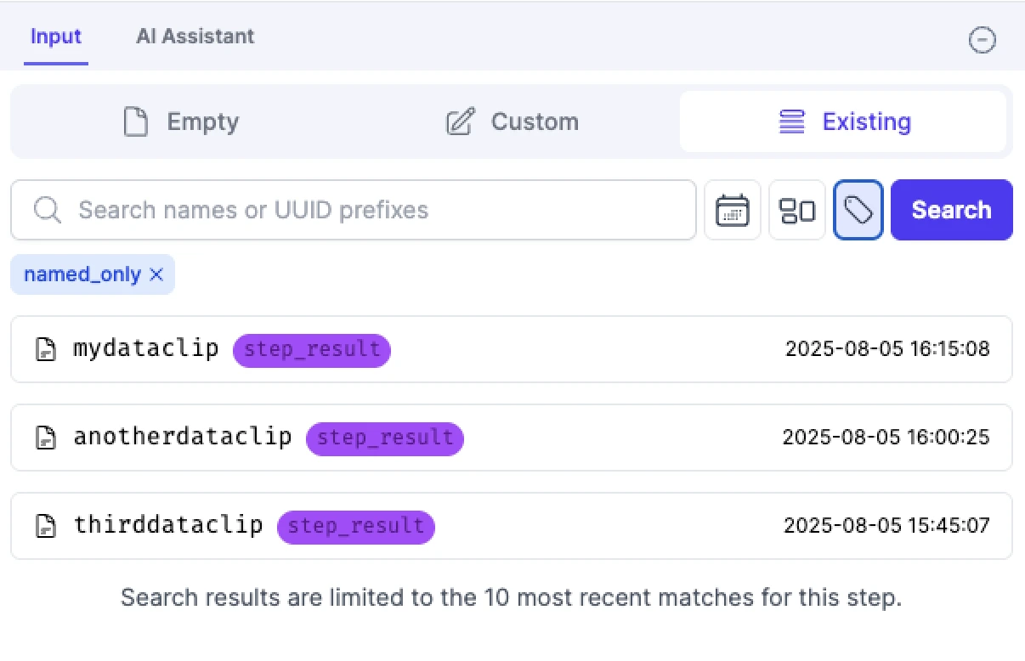Select the Existing input option
Viewport: 1025px width, 661px height.
click(843, 121)
